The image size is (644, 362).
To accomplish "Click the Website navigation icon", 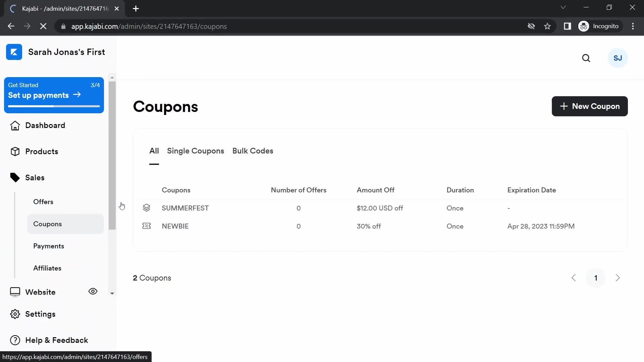I will 15,292.
